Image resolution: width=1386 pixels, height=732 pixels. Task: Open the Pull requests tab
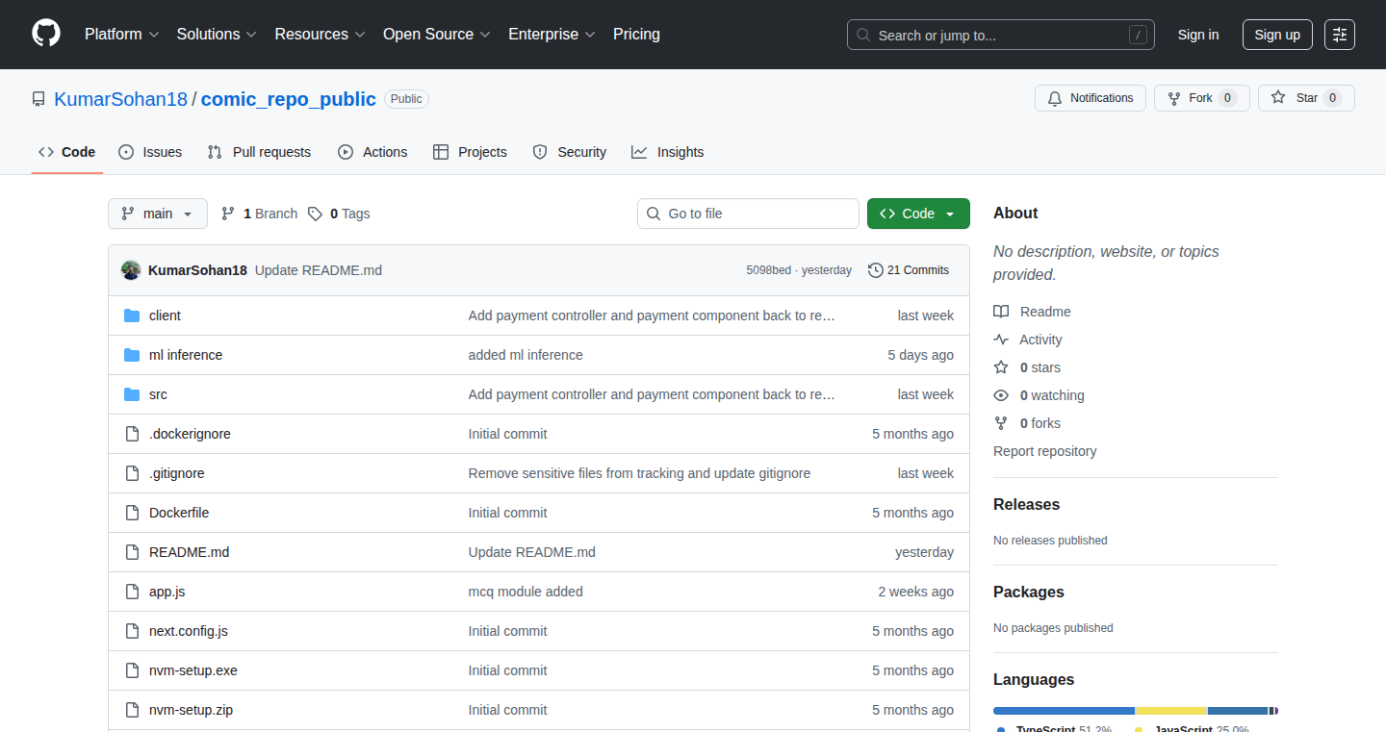(x=259, y=152)
